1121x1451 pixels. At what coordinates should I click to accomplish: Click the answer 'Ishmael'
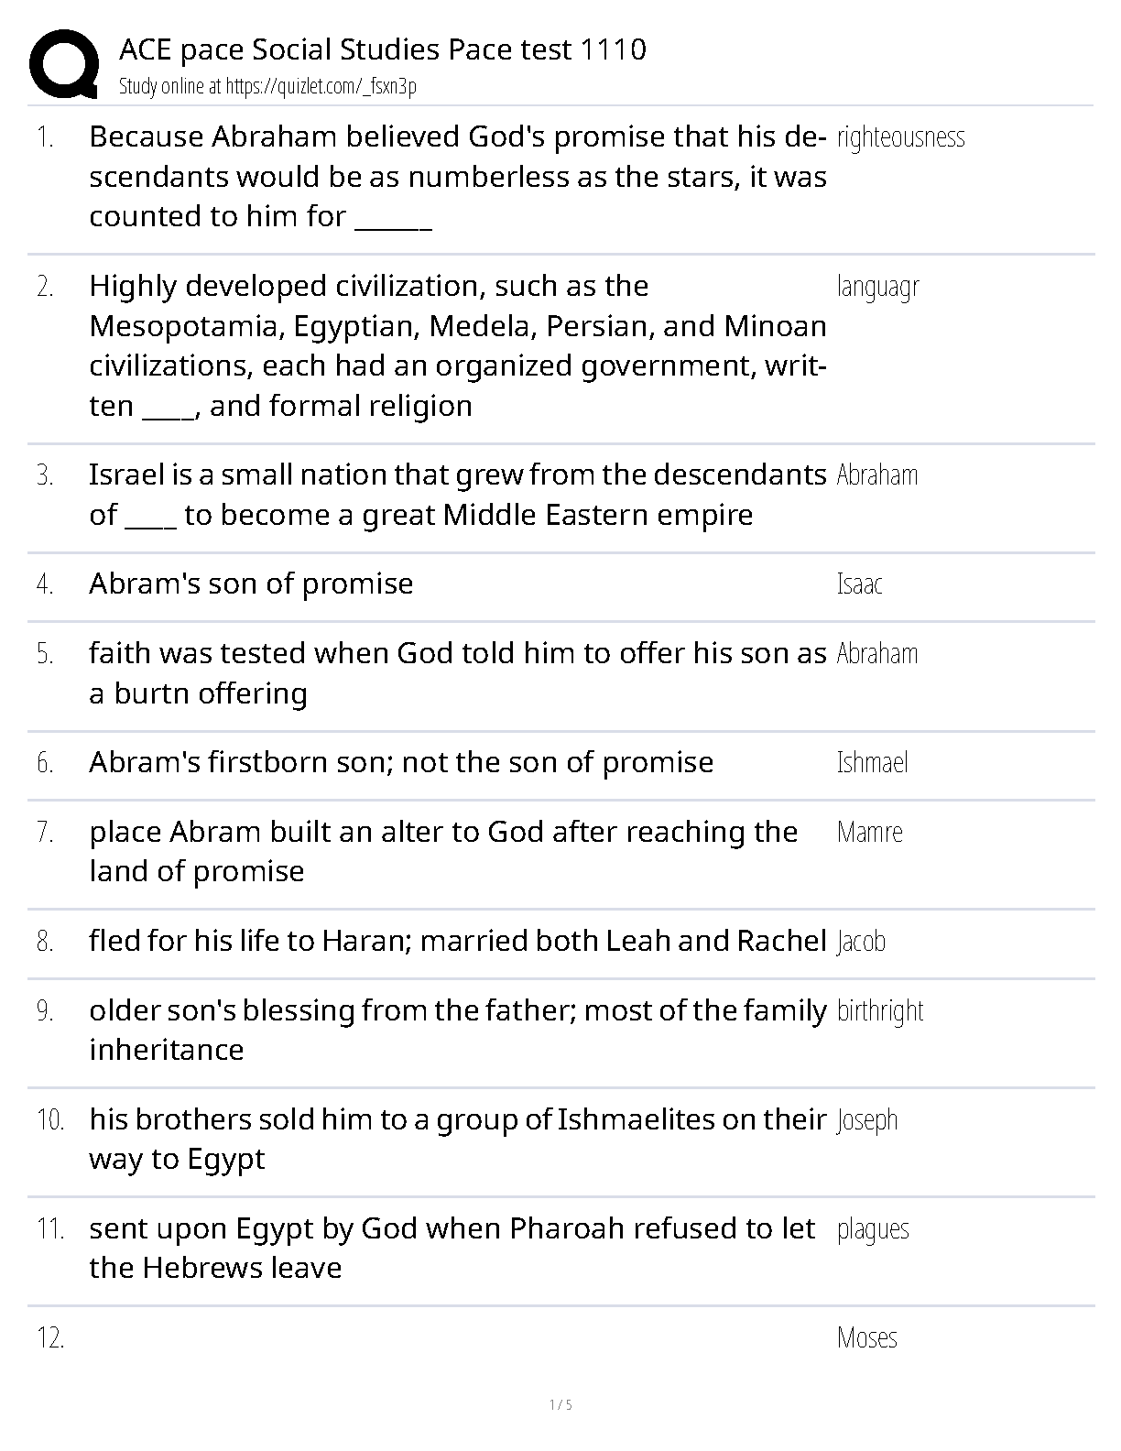pyautogui.click(x=872, y=763)
